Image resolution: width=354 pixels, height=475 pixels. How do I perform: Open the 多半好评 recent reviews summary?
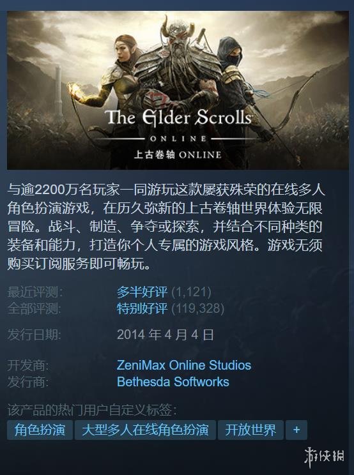coord(142,292)
